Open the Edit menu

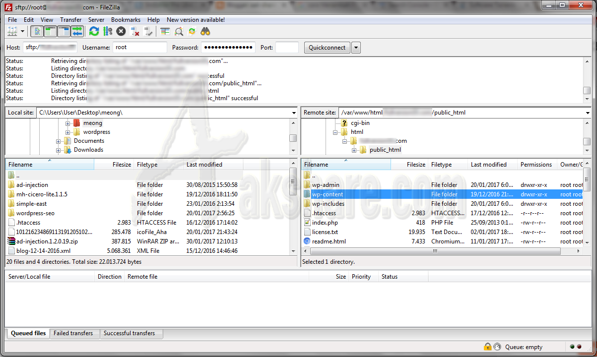(29, 20)
